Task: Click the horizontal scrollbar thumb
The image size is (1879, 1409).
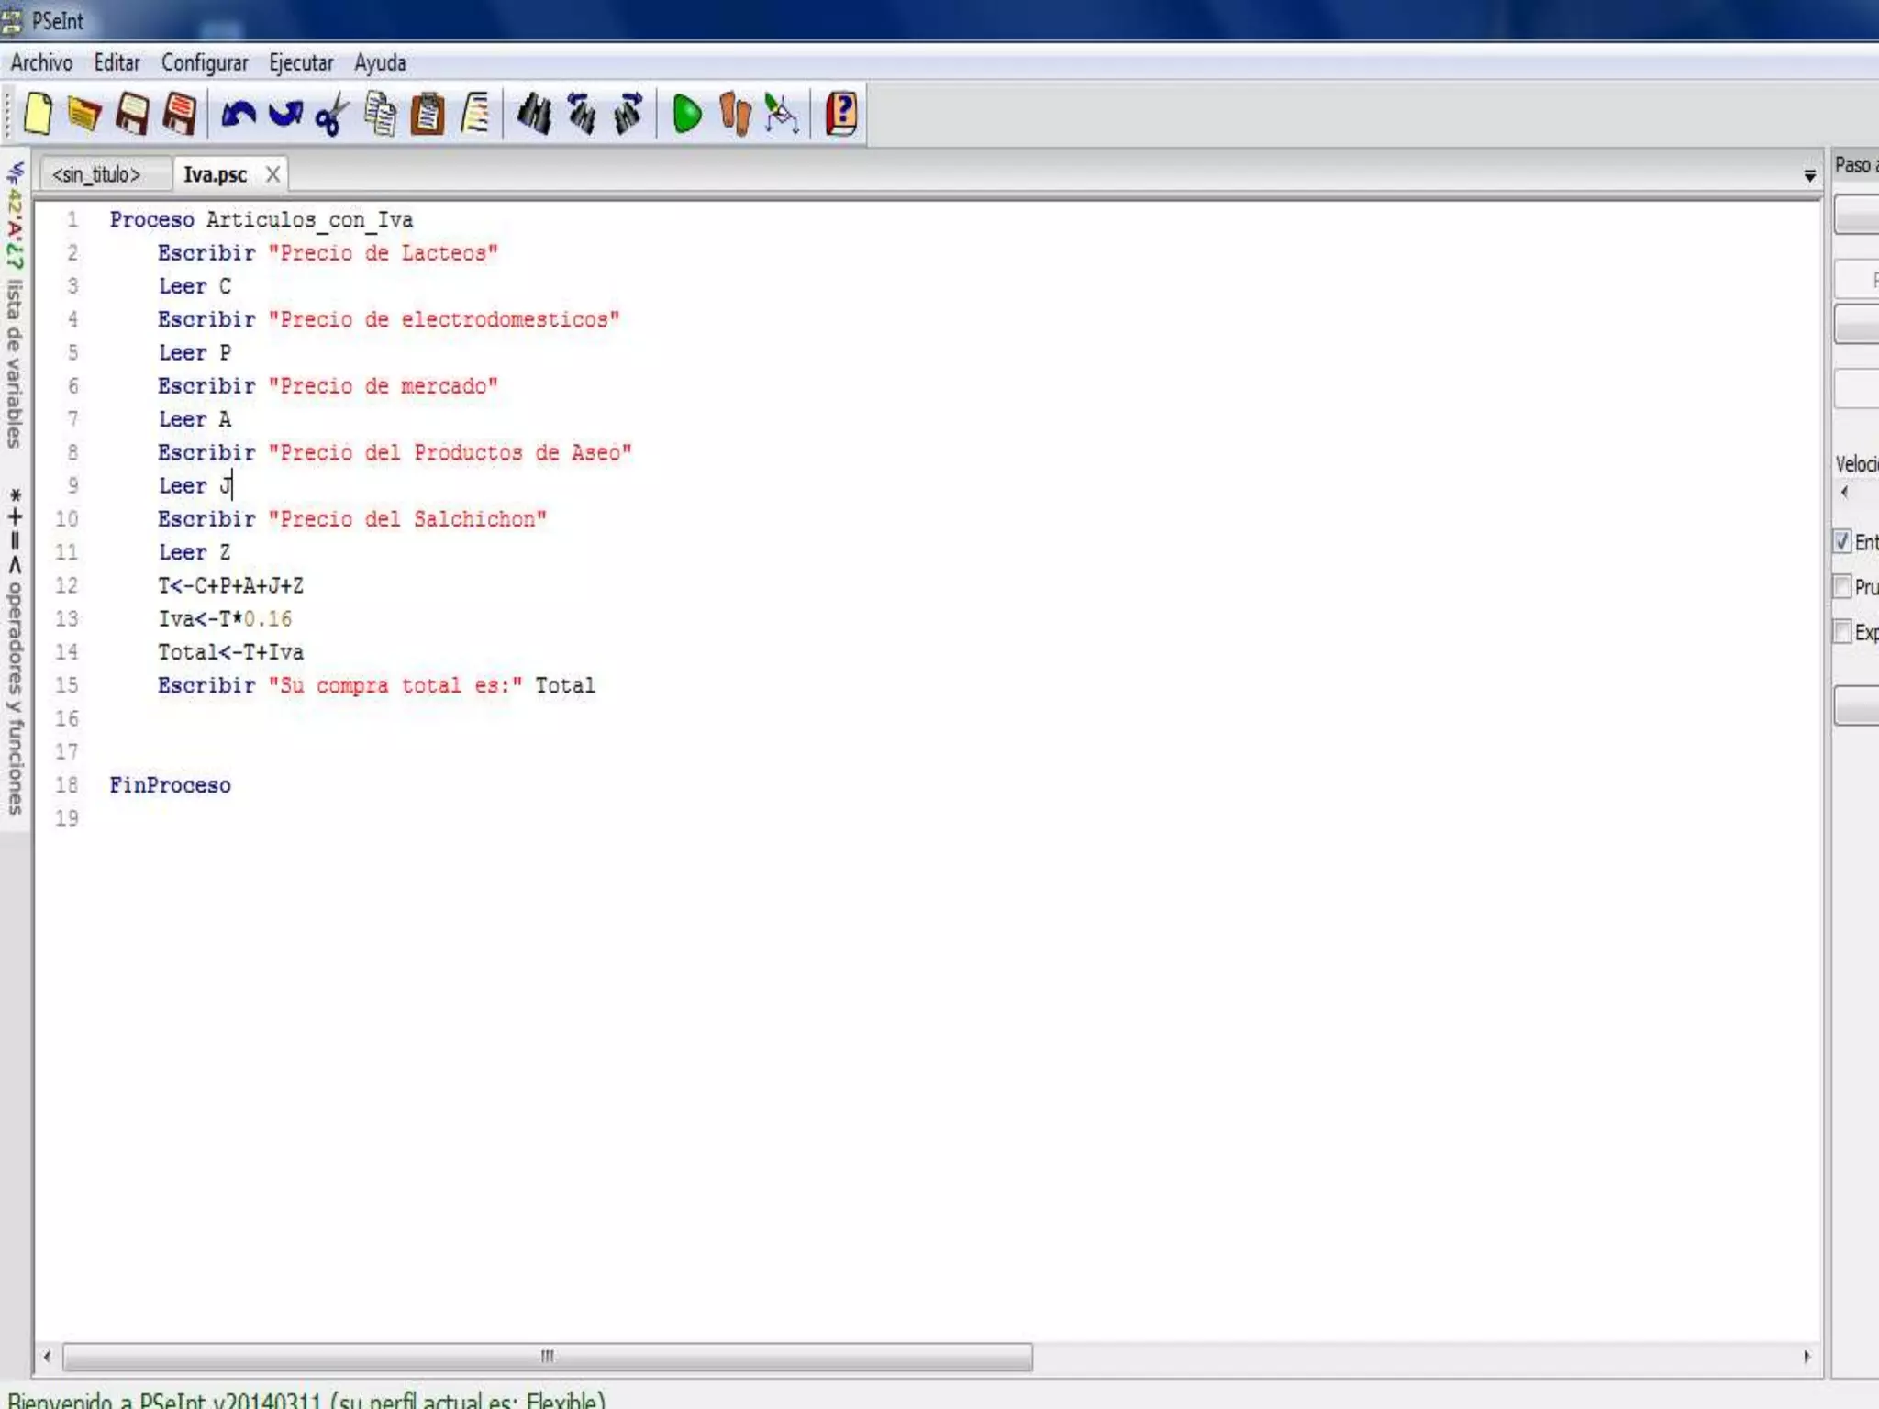Action: [x=547, y=1356]
